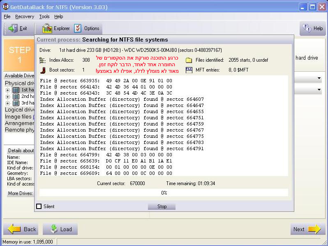Select Physical drives heading in the tree

coord(20,84)
